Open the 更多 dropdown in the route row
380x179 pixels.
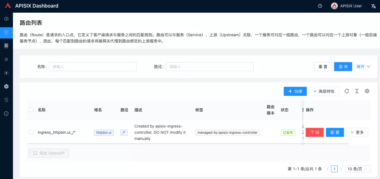[x=357, y=132]
